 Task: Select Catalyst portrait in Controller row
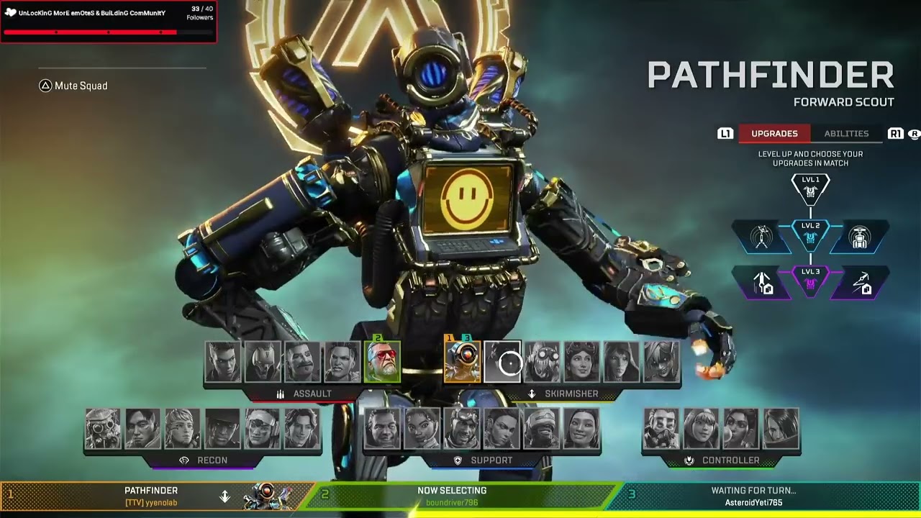[781, 429]
